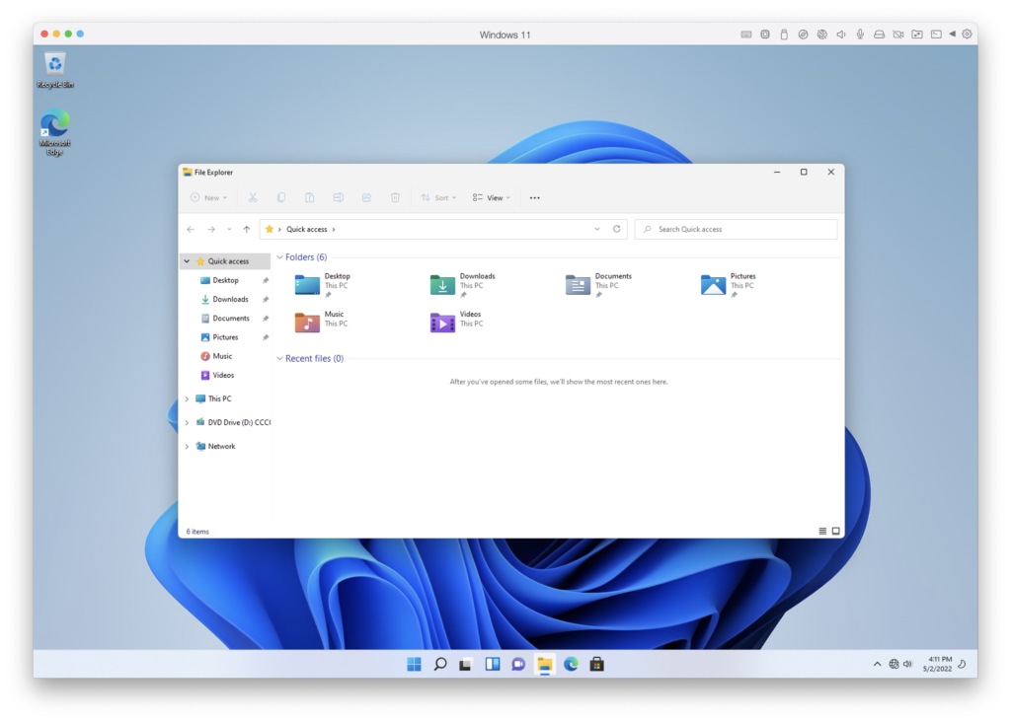Click the New button in toolbar
Viewport: 1011px width, 722px height.
[209, 198]
